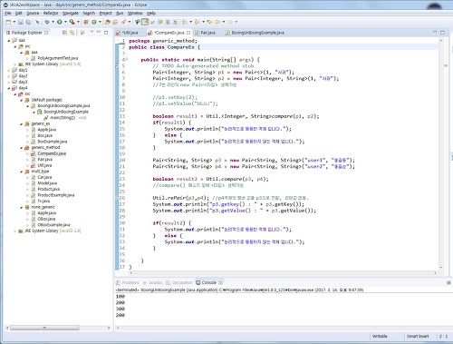Expand the day2 project node
The width and height of the screenshot is (453, 344).
point(9,76)
